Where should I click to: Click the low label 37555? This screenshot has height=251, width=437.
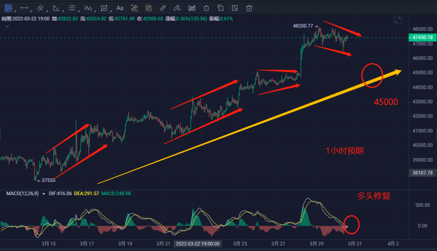48,180
